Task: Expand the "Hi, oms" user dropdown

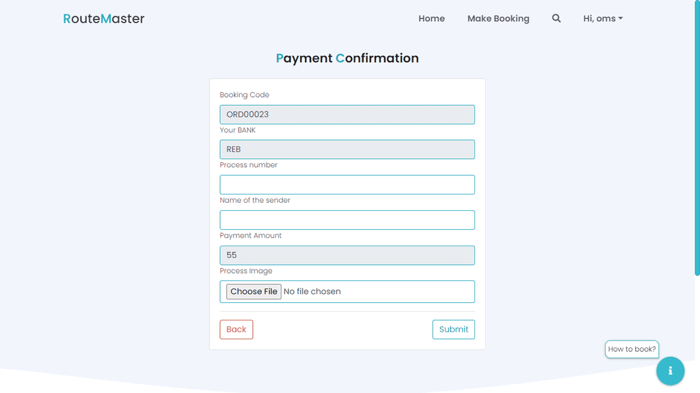Action: tap(603, 18)
